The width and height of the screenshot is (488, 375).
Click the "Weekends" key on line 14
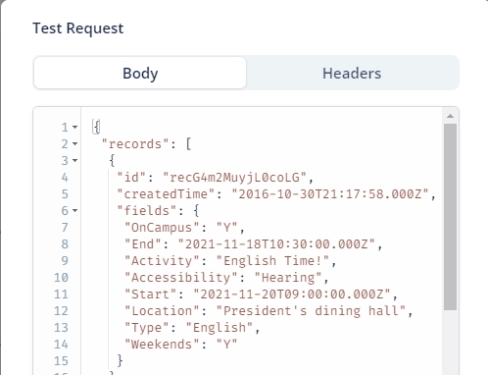(x=162, y=345)
